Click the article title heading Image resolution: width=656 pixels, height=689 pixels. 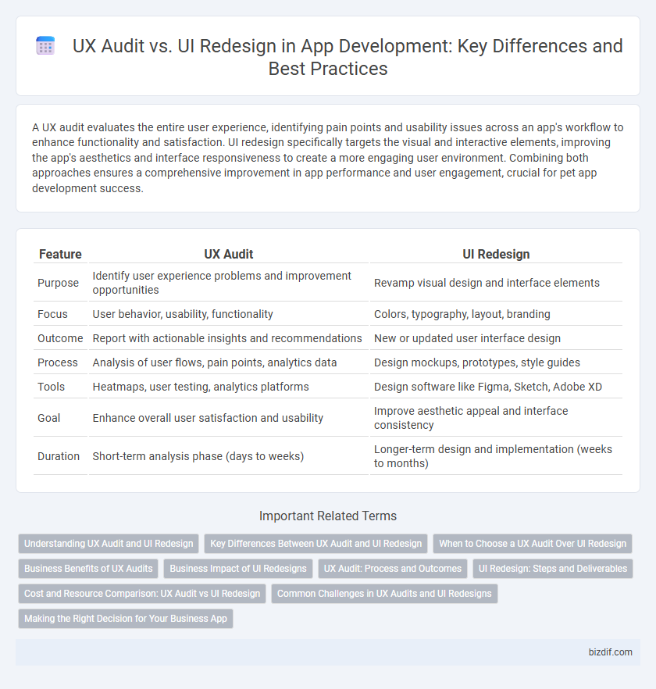click(346, 56)
